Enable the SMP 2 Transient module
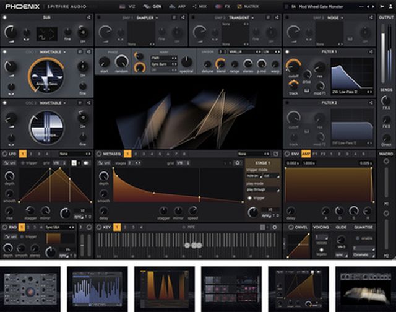The height and width of the screenshot is (312, 396). click(x=193, y=17)
